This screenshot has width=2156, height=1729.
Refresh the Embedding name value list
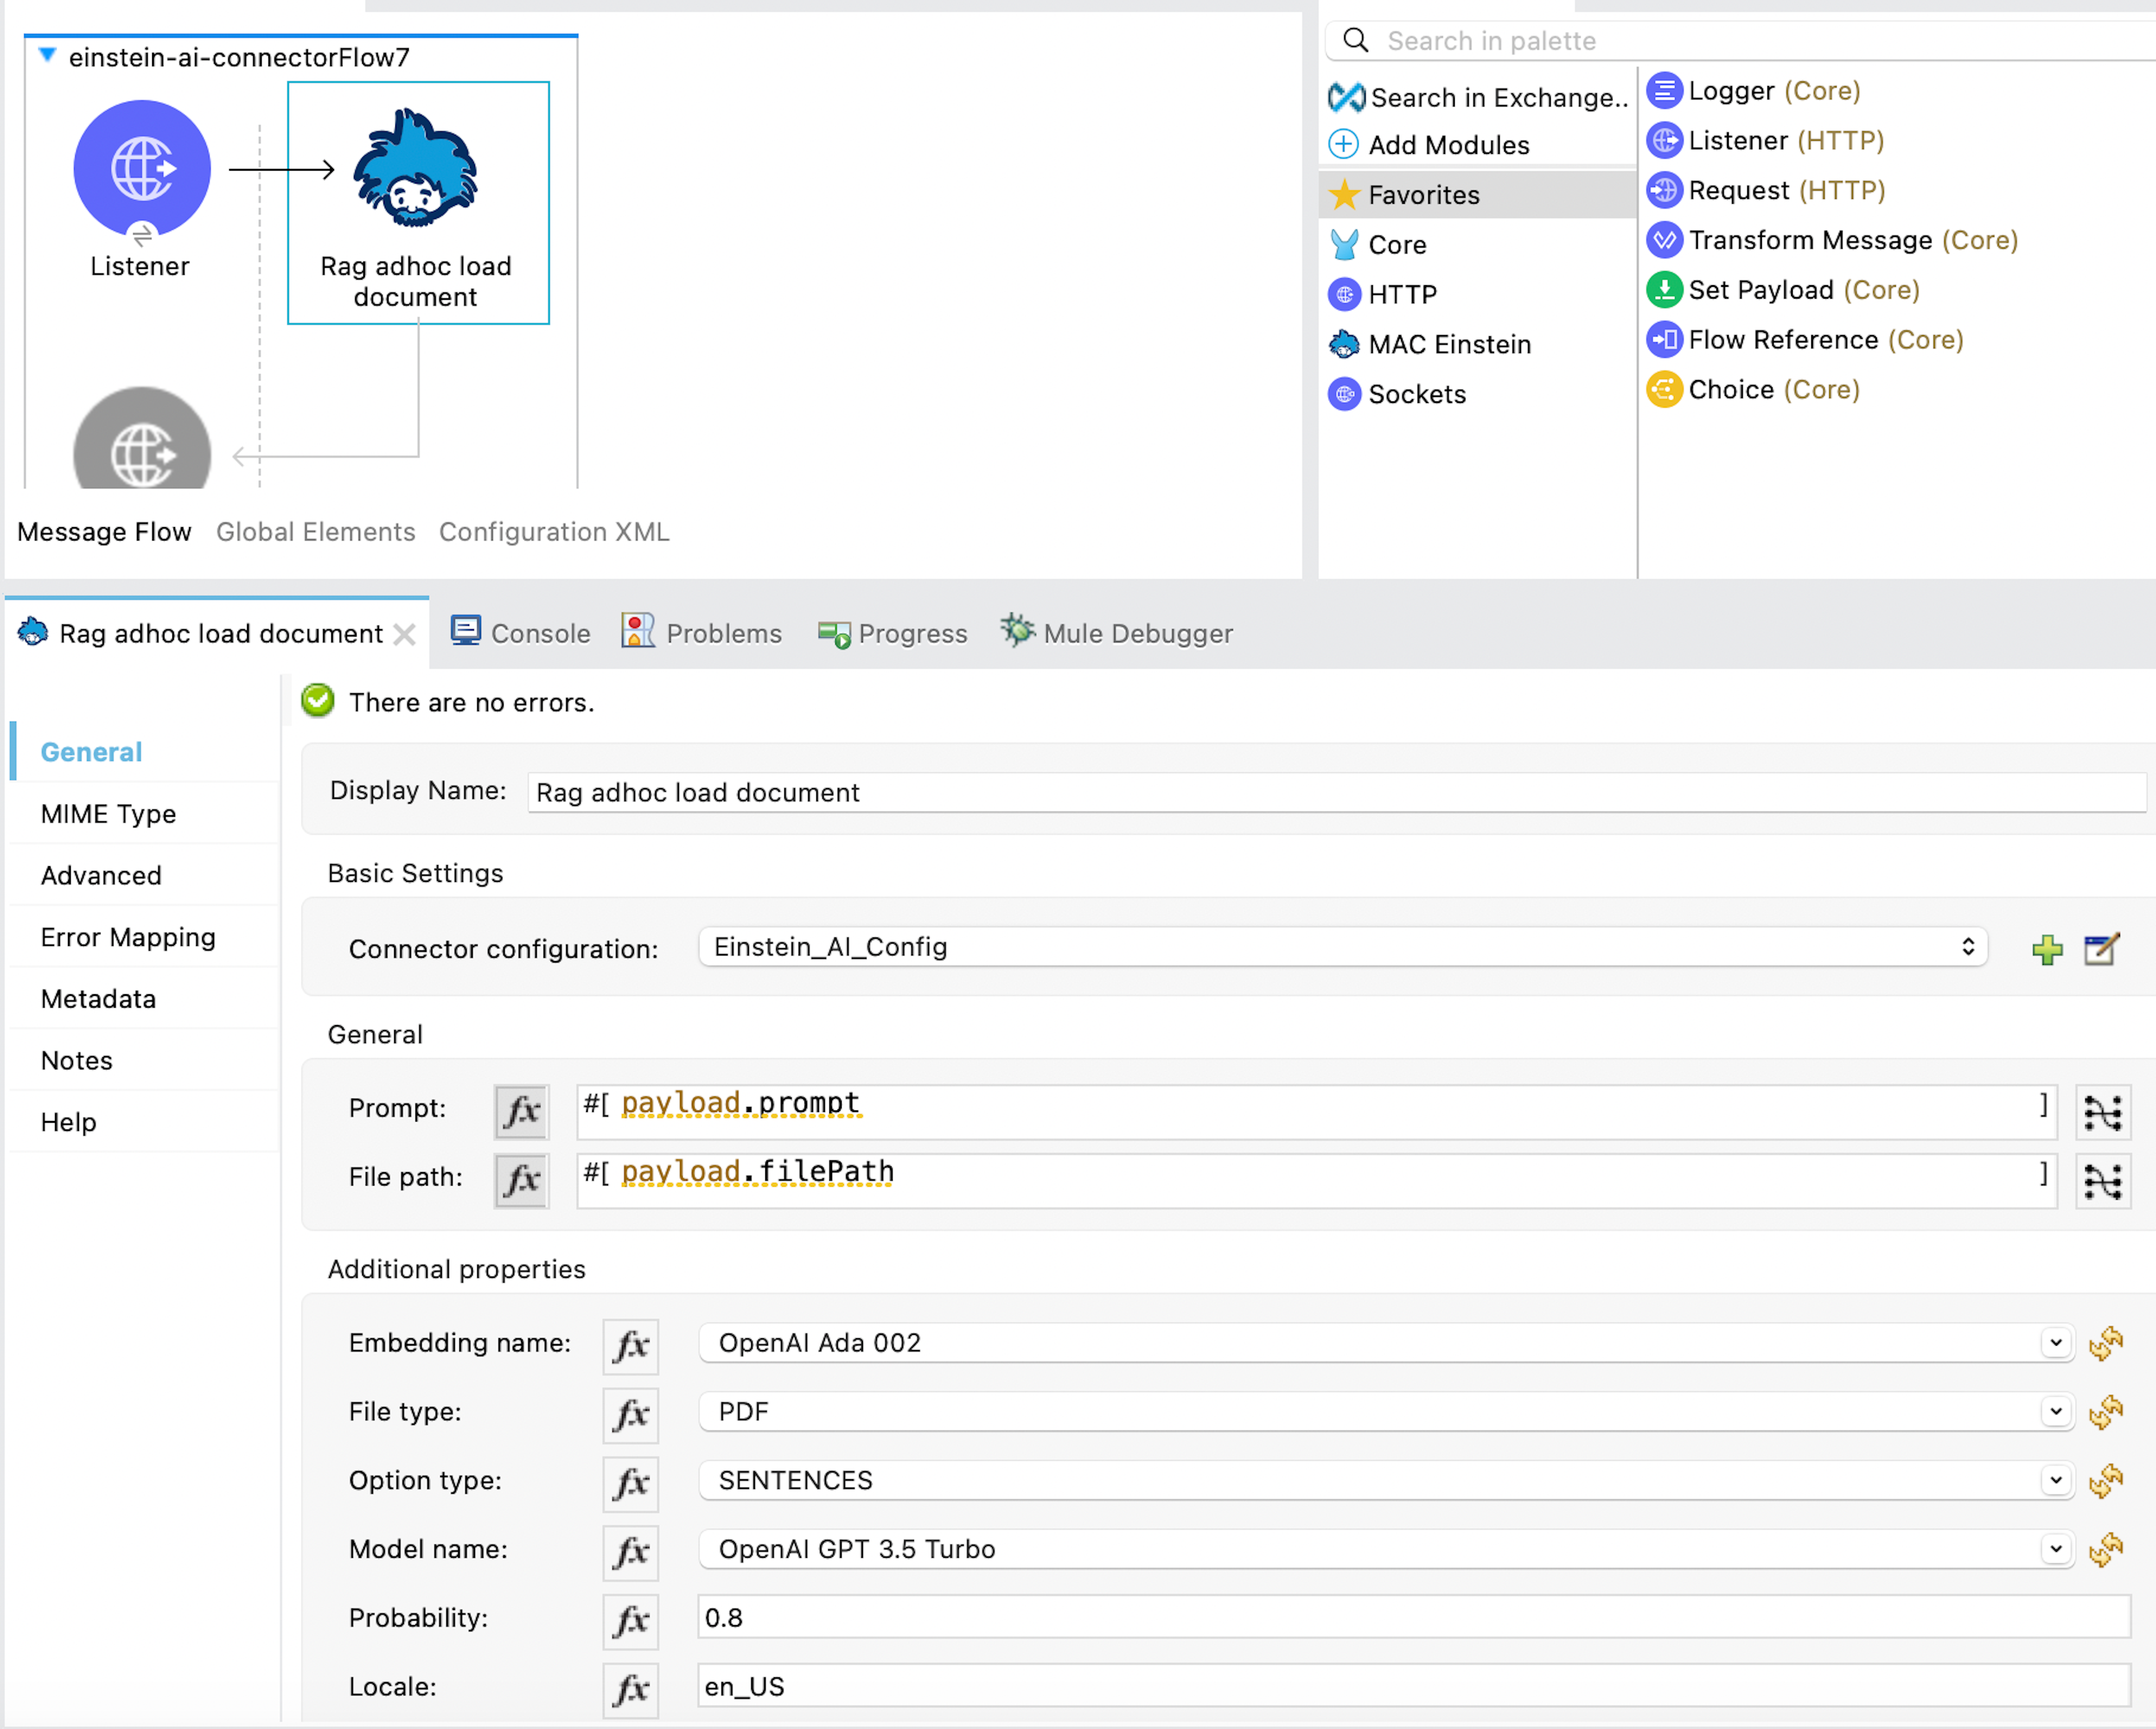click(2106, 1343)
